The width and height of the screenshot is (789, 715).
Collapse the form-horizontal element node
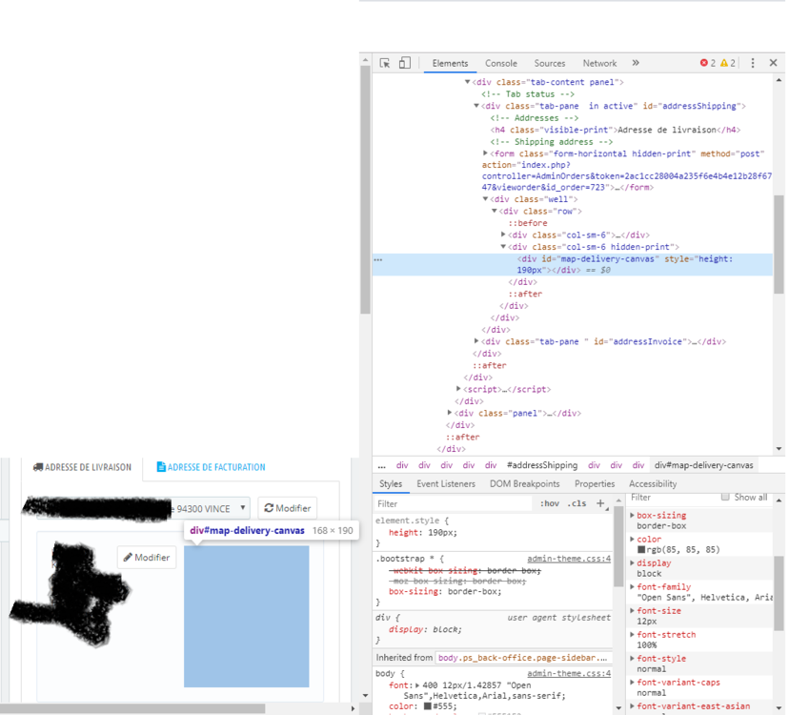(485, 153)
